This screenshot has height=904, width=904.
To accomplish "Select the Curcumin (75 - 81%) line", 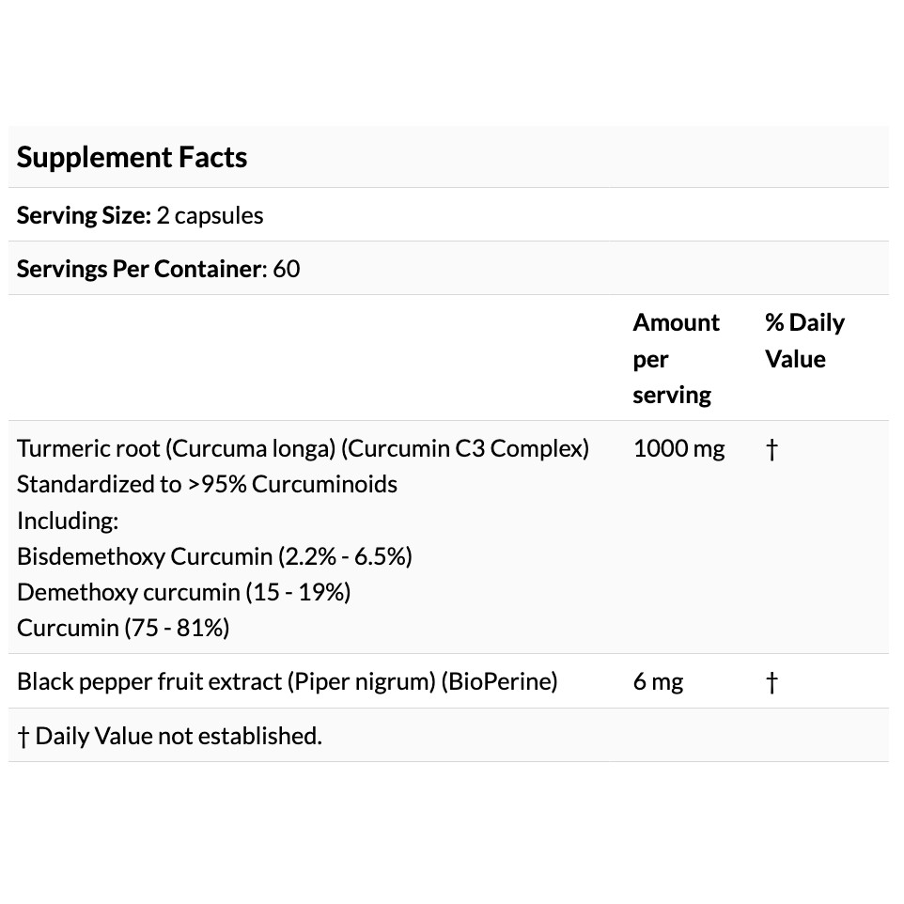I will (123, 628).
